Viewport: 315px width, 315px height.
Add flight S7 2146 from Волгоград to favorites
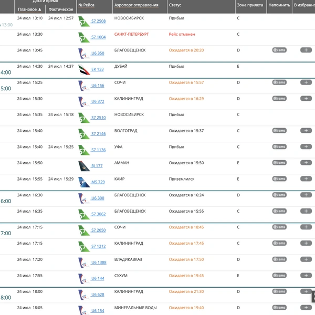coord(306,131)
